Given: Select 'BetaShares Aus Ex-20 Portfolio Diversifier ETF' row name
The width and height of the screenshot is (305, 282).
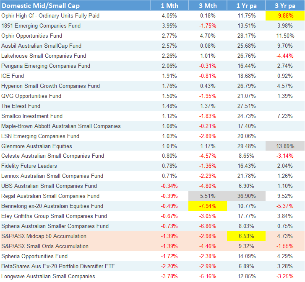Looking at the screenshot, I should click(x=58, y=266).
